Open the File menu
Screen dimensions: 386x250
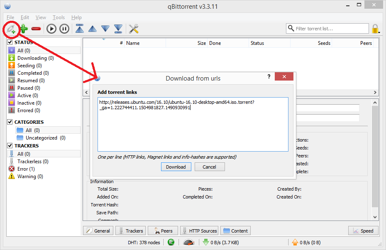(10, 17)
